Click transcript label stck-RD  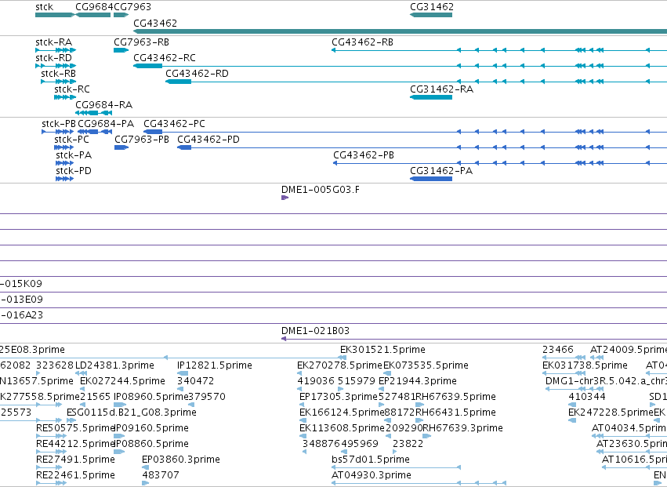click(53, 58)
